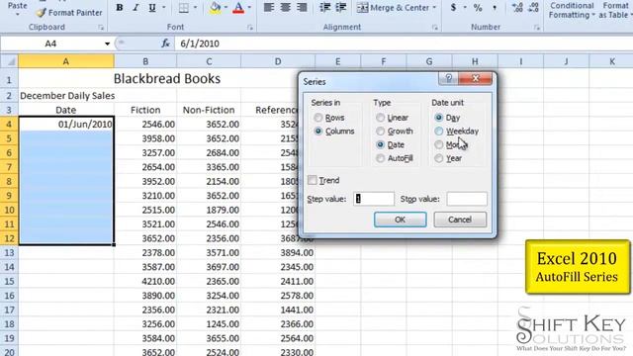Screen dimensions: 633x356
Task: Increase decimal places button
Action: pos(517,7)
